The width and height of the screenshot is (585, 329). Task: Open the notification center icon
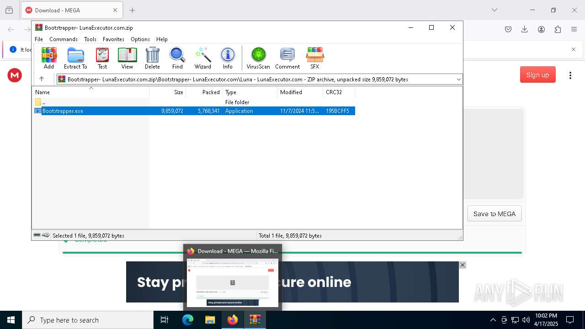570,320
